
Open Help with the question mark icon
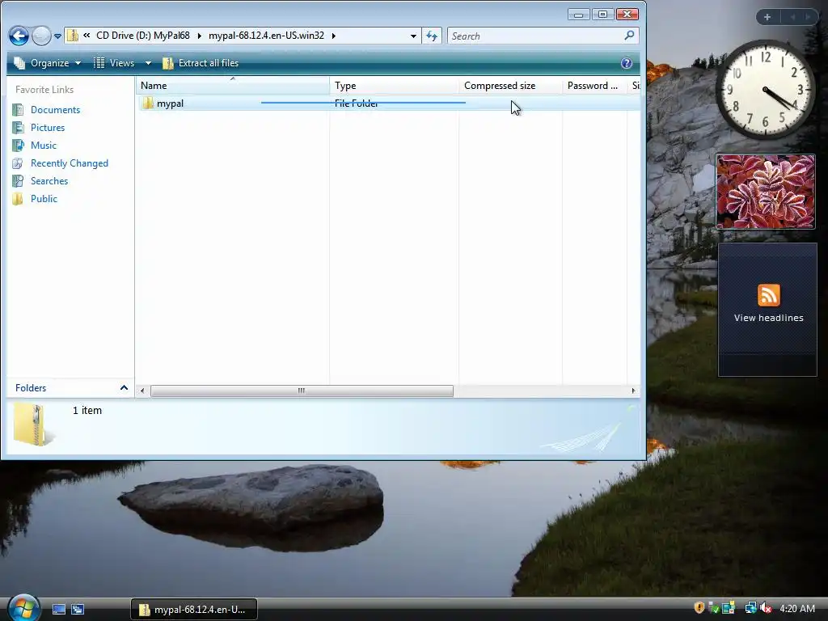click(627, 63)
